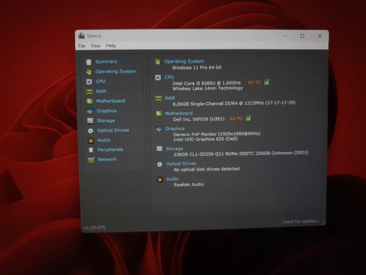This screenshot has height=275, width=366.
Task: Click Windows 11 Pro 64-bit text
Action: coord(197,68)
